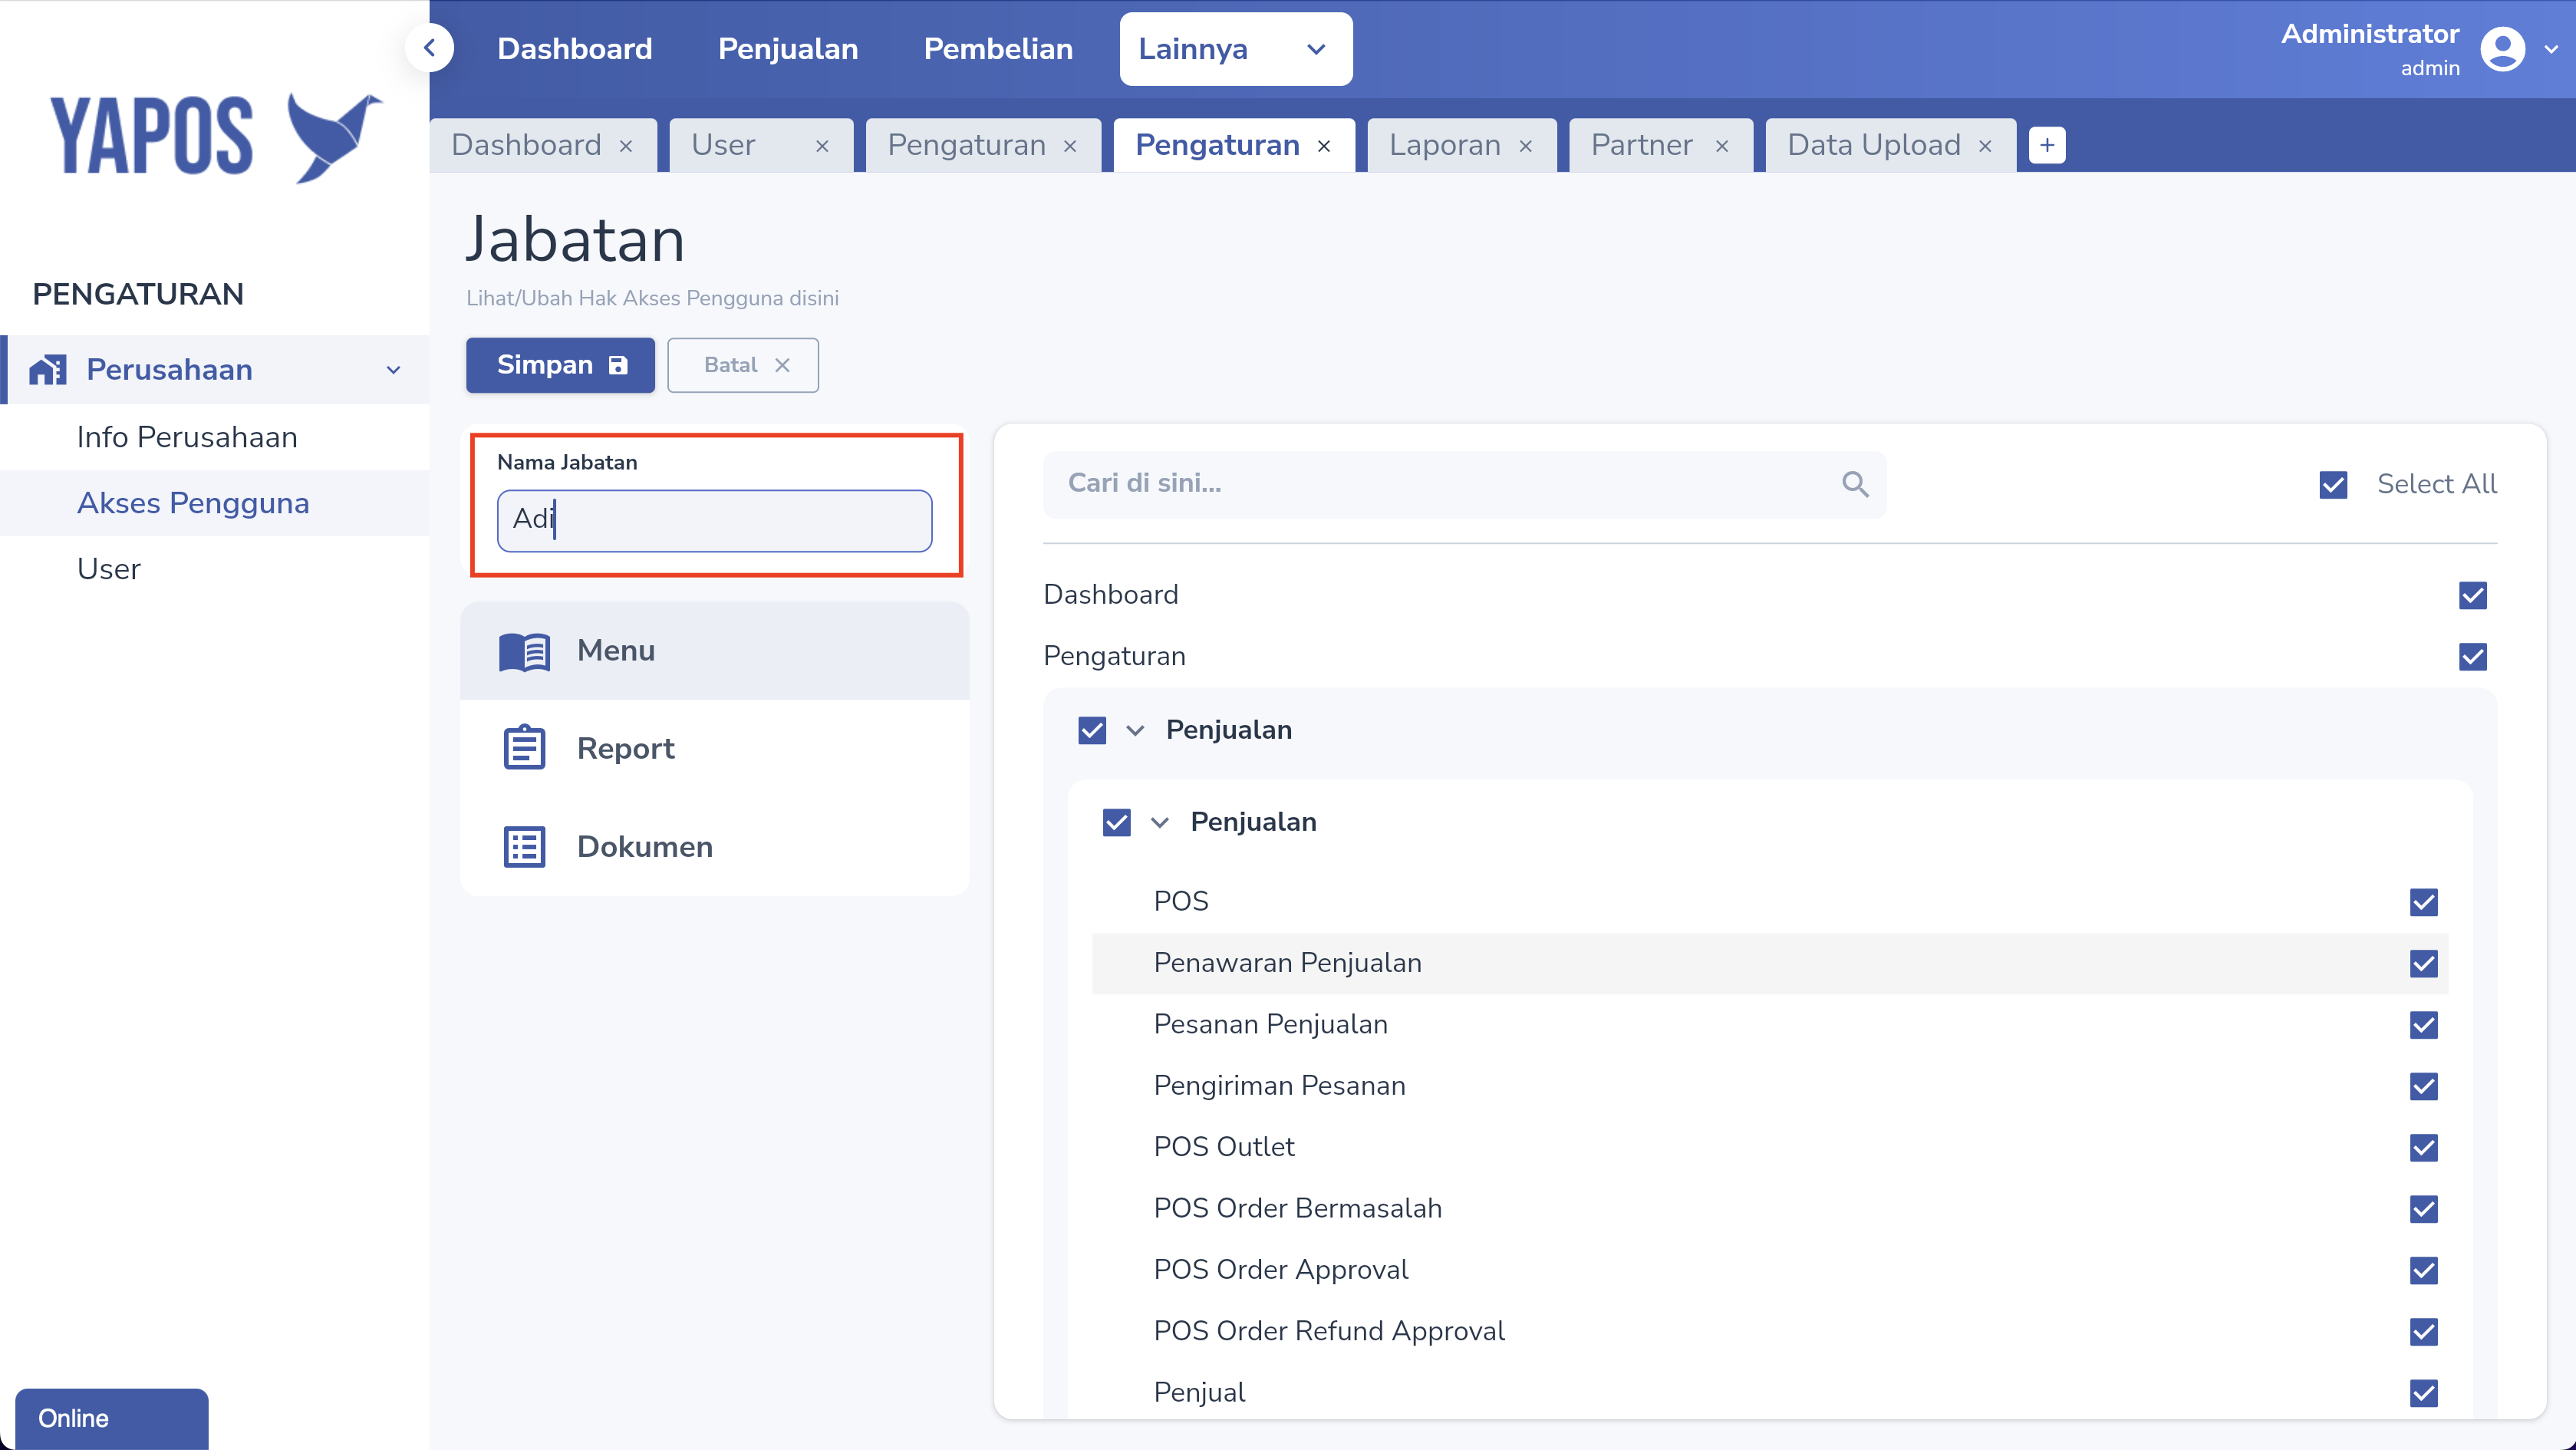
Task: Open the Penjualan top menu
Action: click(788, 49)
